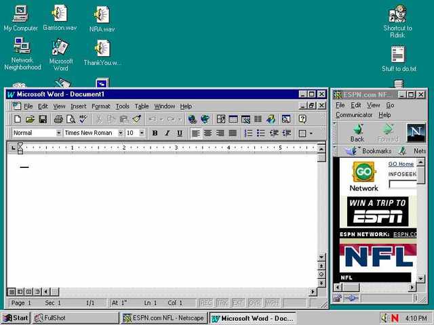Click the Format Painter brush icon
Viewport: 434px width, 325px height.
(x=136, y=119)
